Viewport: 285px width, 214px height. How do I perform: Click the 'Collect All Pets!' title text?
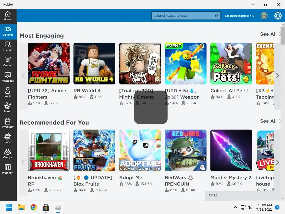229,91
